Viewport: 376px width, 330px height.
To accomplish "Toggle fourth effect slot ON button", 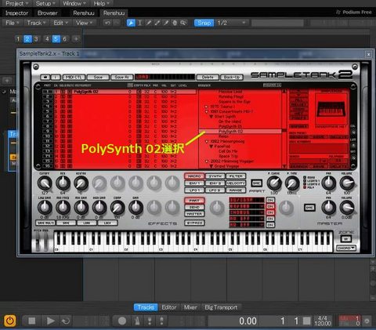I will 270,219.
